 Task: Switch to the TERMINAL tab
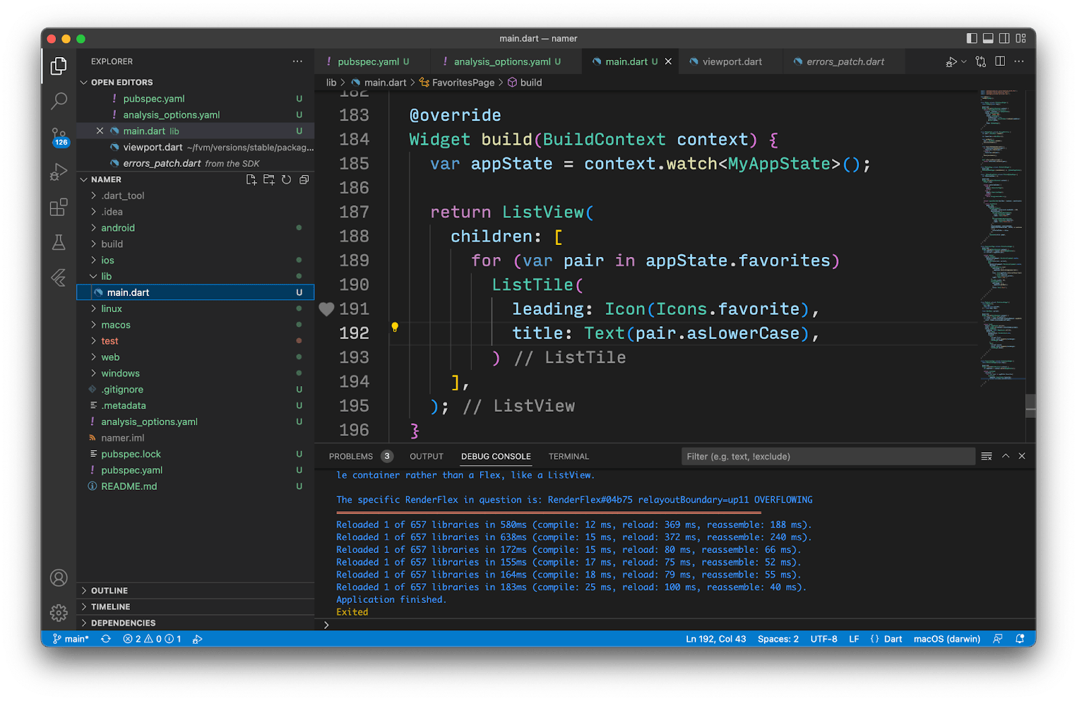coord(568,456)
